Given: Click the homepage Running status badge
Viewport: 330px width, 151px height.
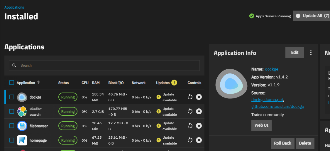Looking at the screenshot, I should coord(68,140).
